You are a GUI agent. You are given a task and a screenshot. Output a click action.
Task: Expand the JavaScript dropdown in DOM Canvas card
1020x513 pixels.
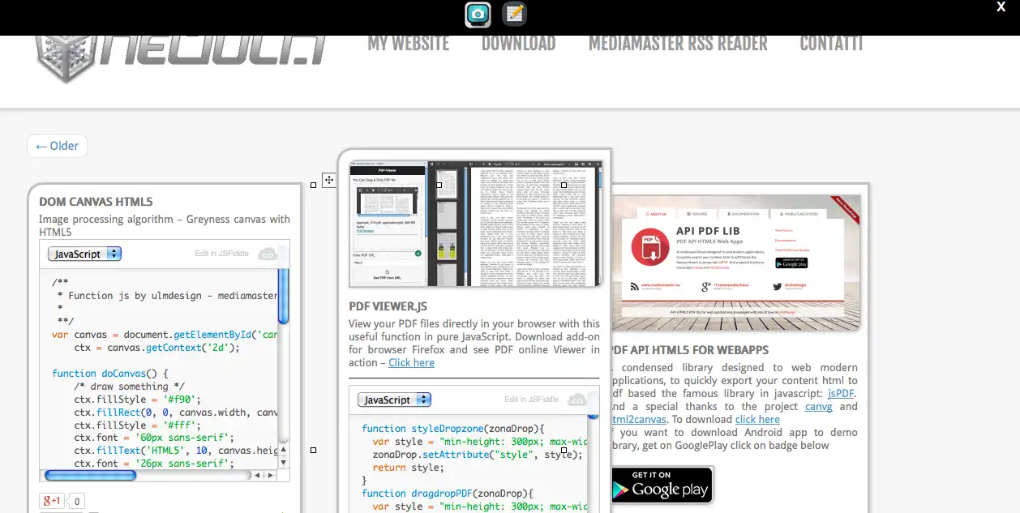click(x=84, y=254)
